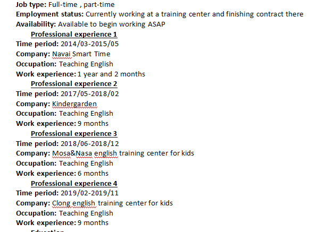334x232 pixels.
Task: Click the underlined word "Kindergarden"
Action: (74, 104)
